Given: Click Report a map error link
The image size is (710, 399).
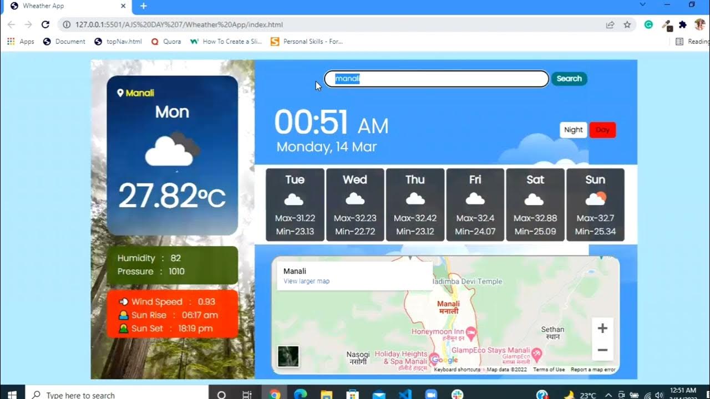Looking at the screenshot, I should (593, 370).
